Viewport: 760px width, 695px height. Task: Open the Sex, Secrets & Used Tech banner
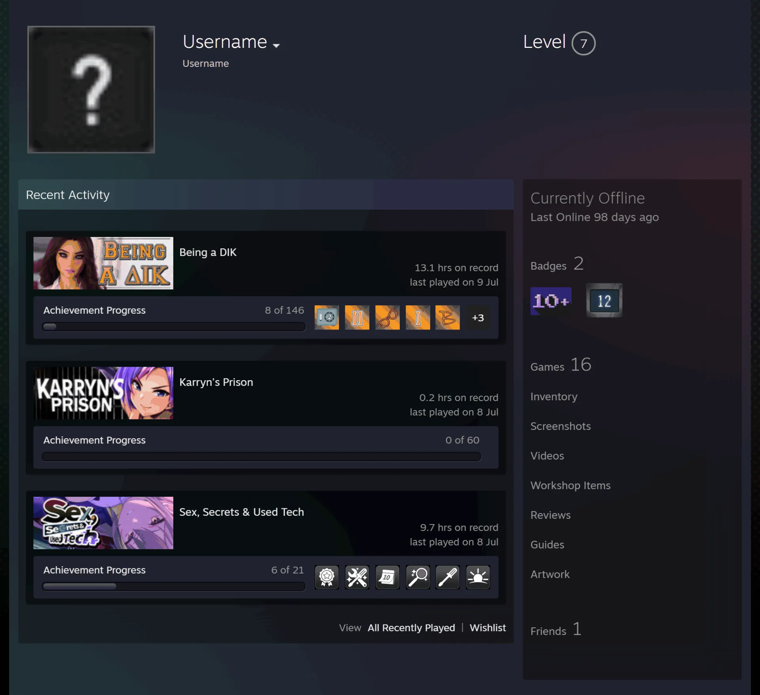click(103, 523)
